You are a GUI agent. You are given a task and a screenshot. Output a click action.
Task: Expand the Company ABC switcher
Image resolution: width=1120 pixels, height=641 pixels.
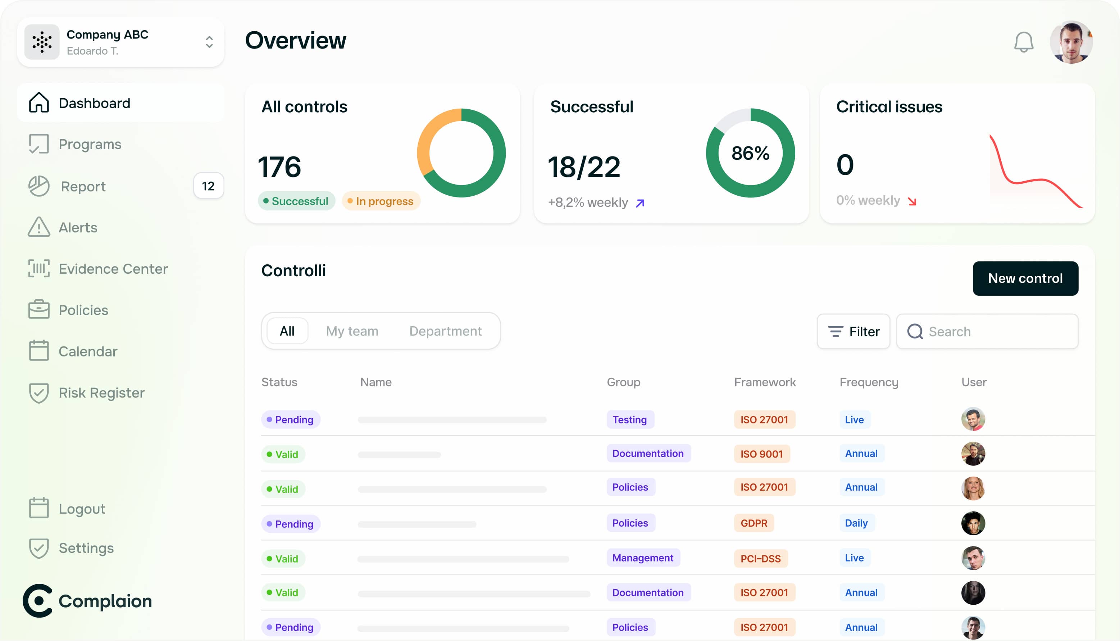[209, 42]
